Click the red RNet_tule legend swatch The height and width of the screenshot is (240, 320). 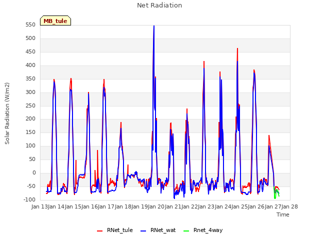[x=99, y=231]
